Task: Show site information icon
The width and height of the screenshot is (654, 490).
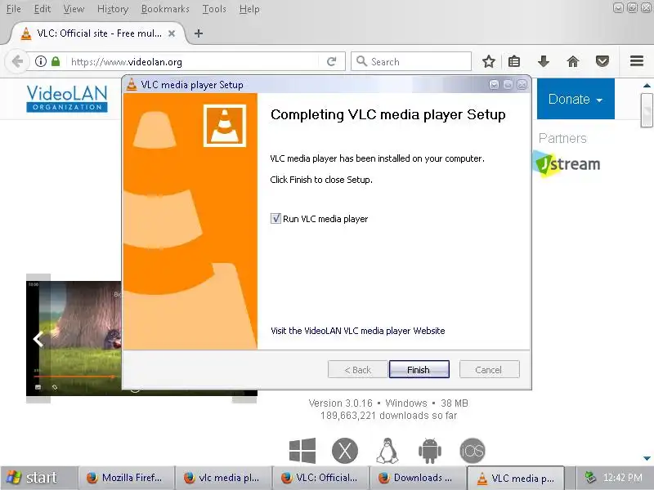Action: coord(40,62)
